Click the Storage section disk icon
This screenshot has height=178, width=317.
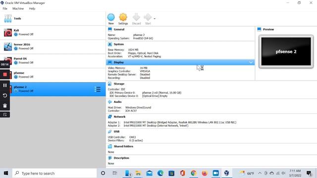[110, 84]
